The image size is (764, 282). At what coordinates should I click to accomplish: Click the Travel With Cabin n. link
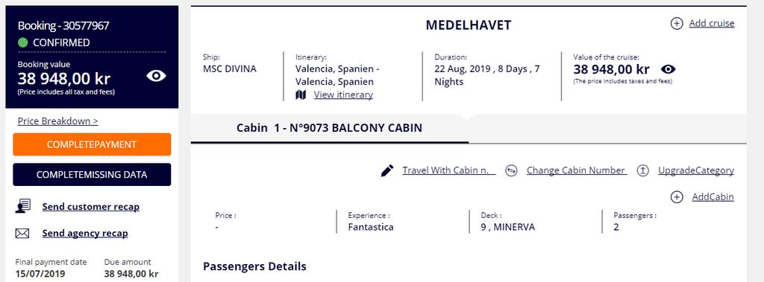click(x=449, y=170)
